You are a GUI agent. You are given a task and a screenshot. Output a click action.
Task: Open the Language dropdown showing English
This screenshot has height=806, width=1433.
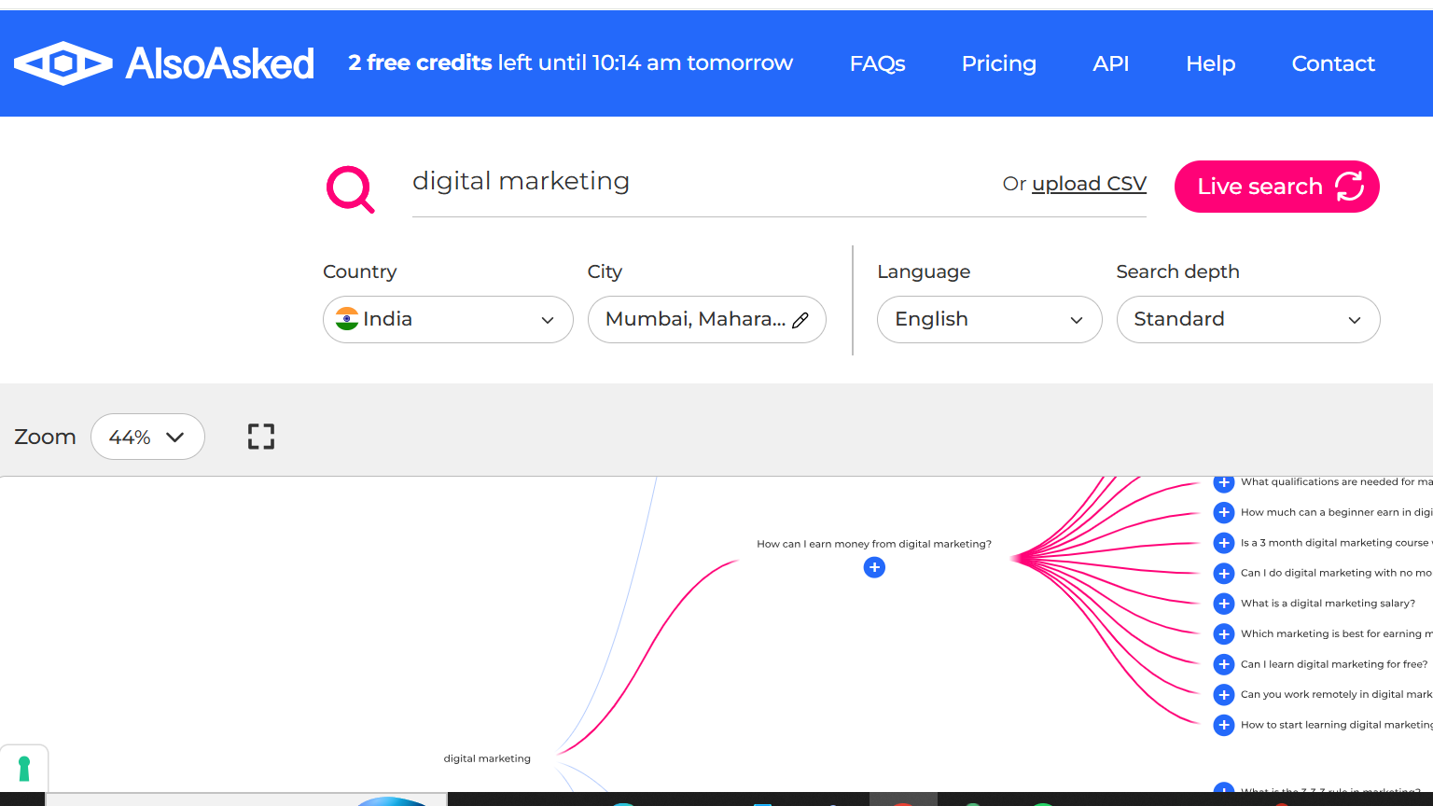[x=989, y=319]
